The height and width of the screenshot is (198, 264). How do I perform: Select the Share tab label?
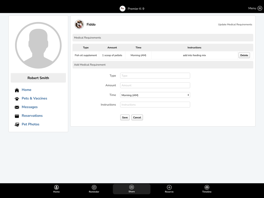click(131, 192)
